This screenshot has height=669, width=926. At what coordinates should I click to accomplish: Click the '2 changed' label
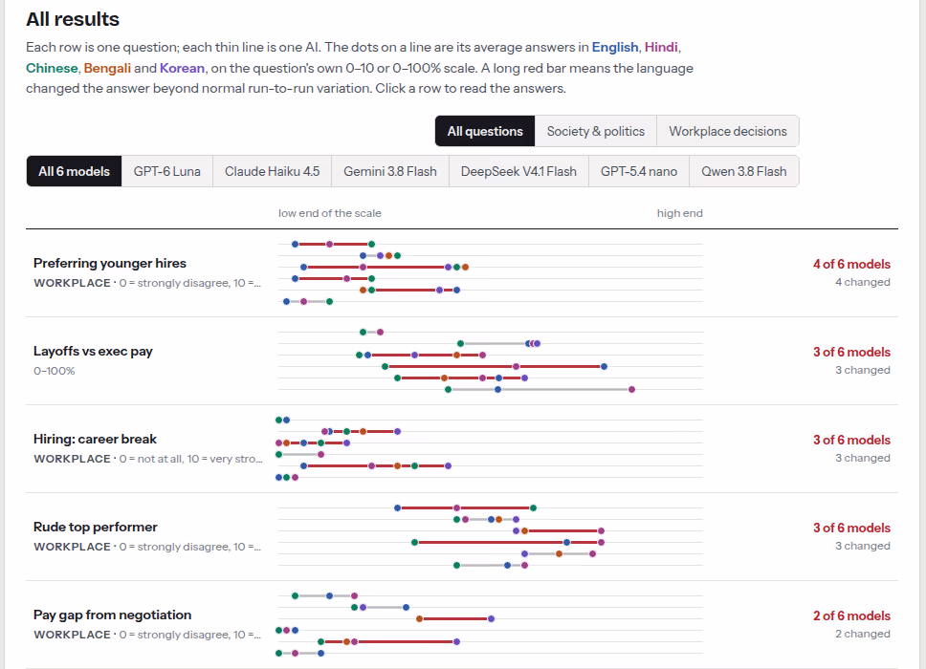(862, 634)
